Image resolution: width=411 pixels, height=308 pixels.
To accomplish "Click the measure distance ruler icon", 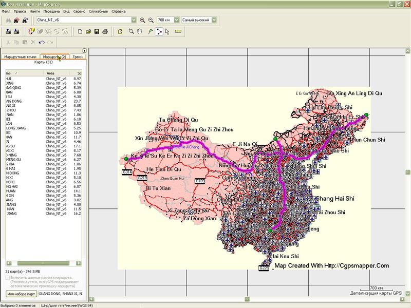I will coord(179,31).
